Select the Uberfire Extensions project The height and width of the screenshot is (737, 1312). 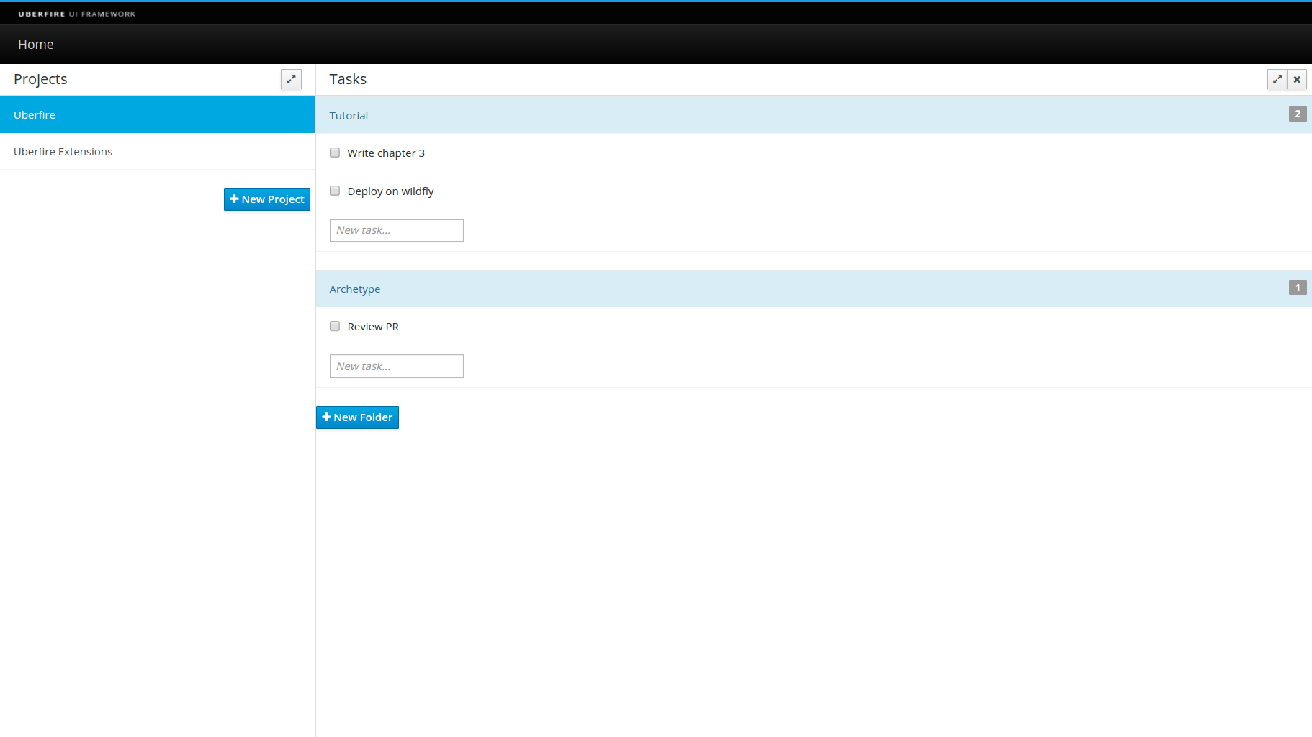(158, 152)
